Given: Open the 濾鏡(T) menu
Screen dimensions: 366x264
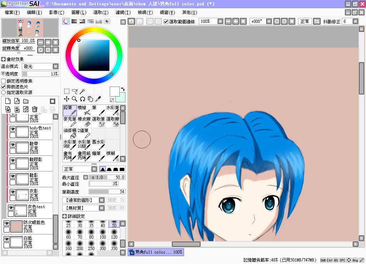Looking at the screenshot, I should pyautogui.click(x=123, y=13).
